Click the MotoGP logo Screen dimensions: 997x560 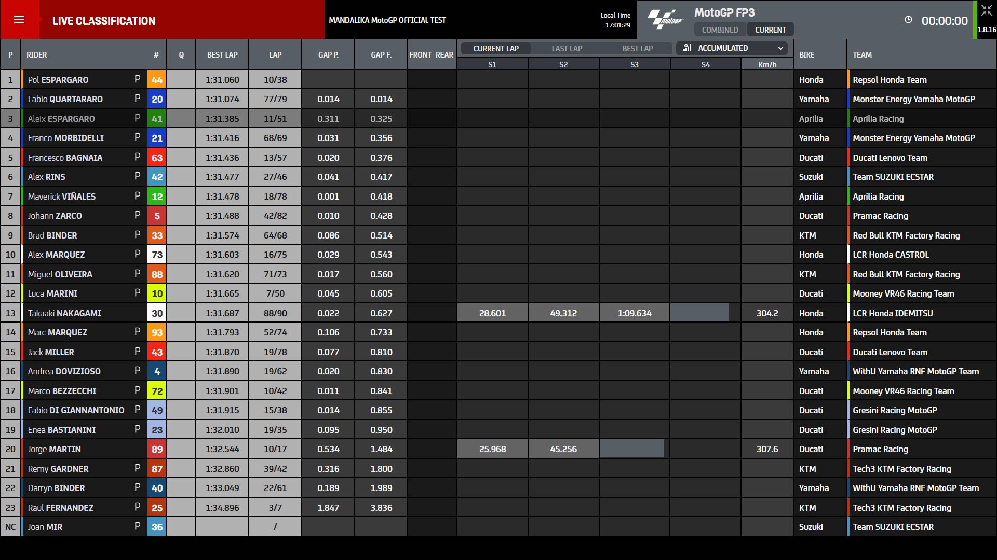[x=665, y=20]
